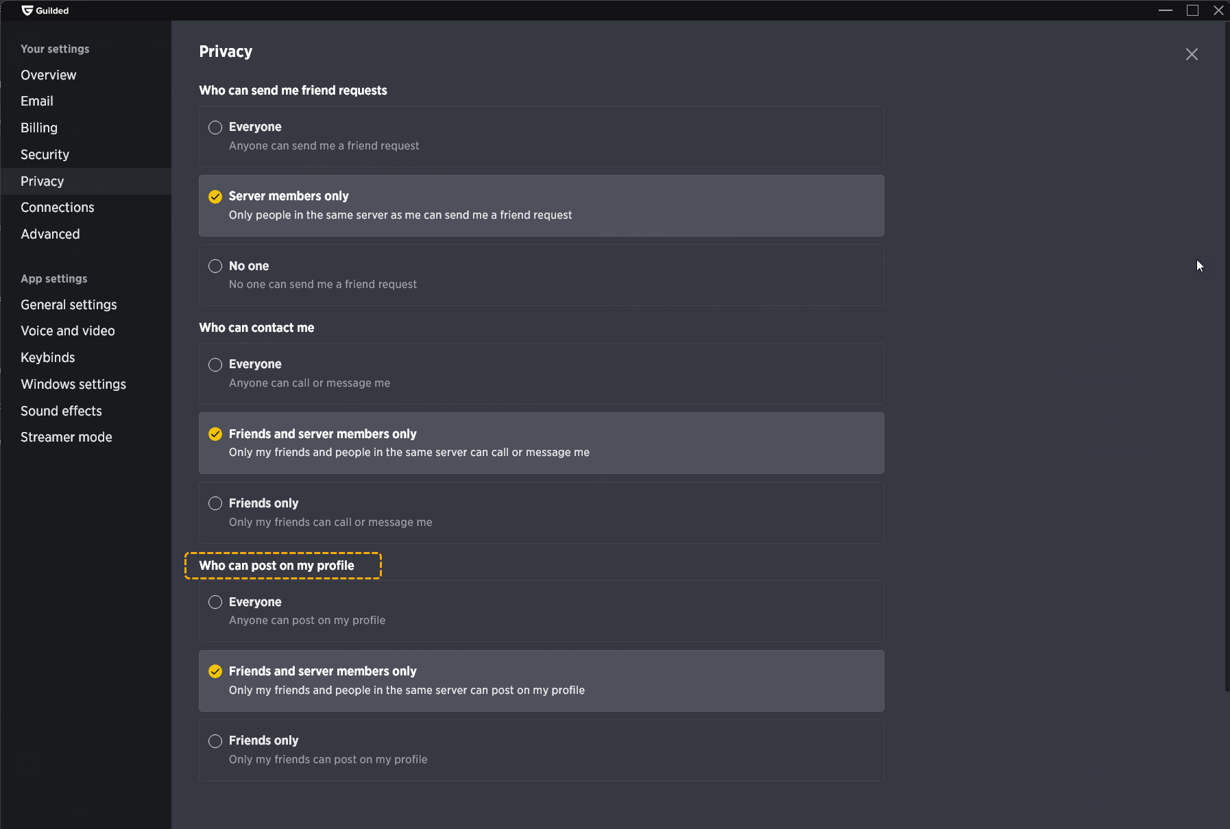Click the vertical scrollbar on the right

[1227, 357]
